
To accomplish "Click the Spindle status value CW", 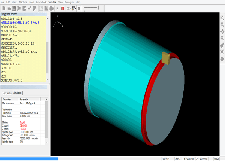I will click(21, 142).
